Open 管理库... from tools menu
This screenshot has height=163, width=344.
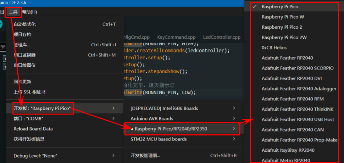(x=65, y=45)
